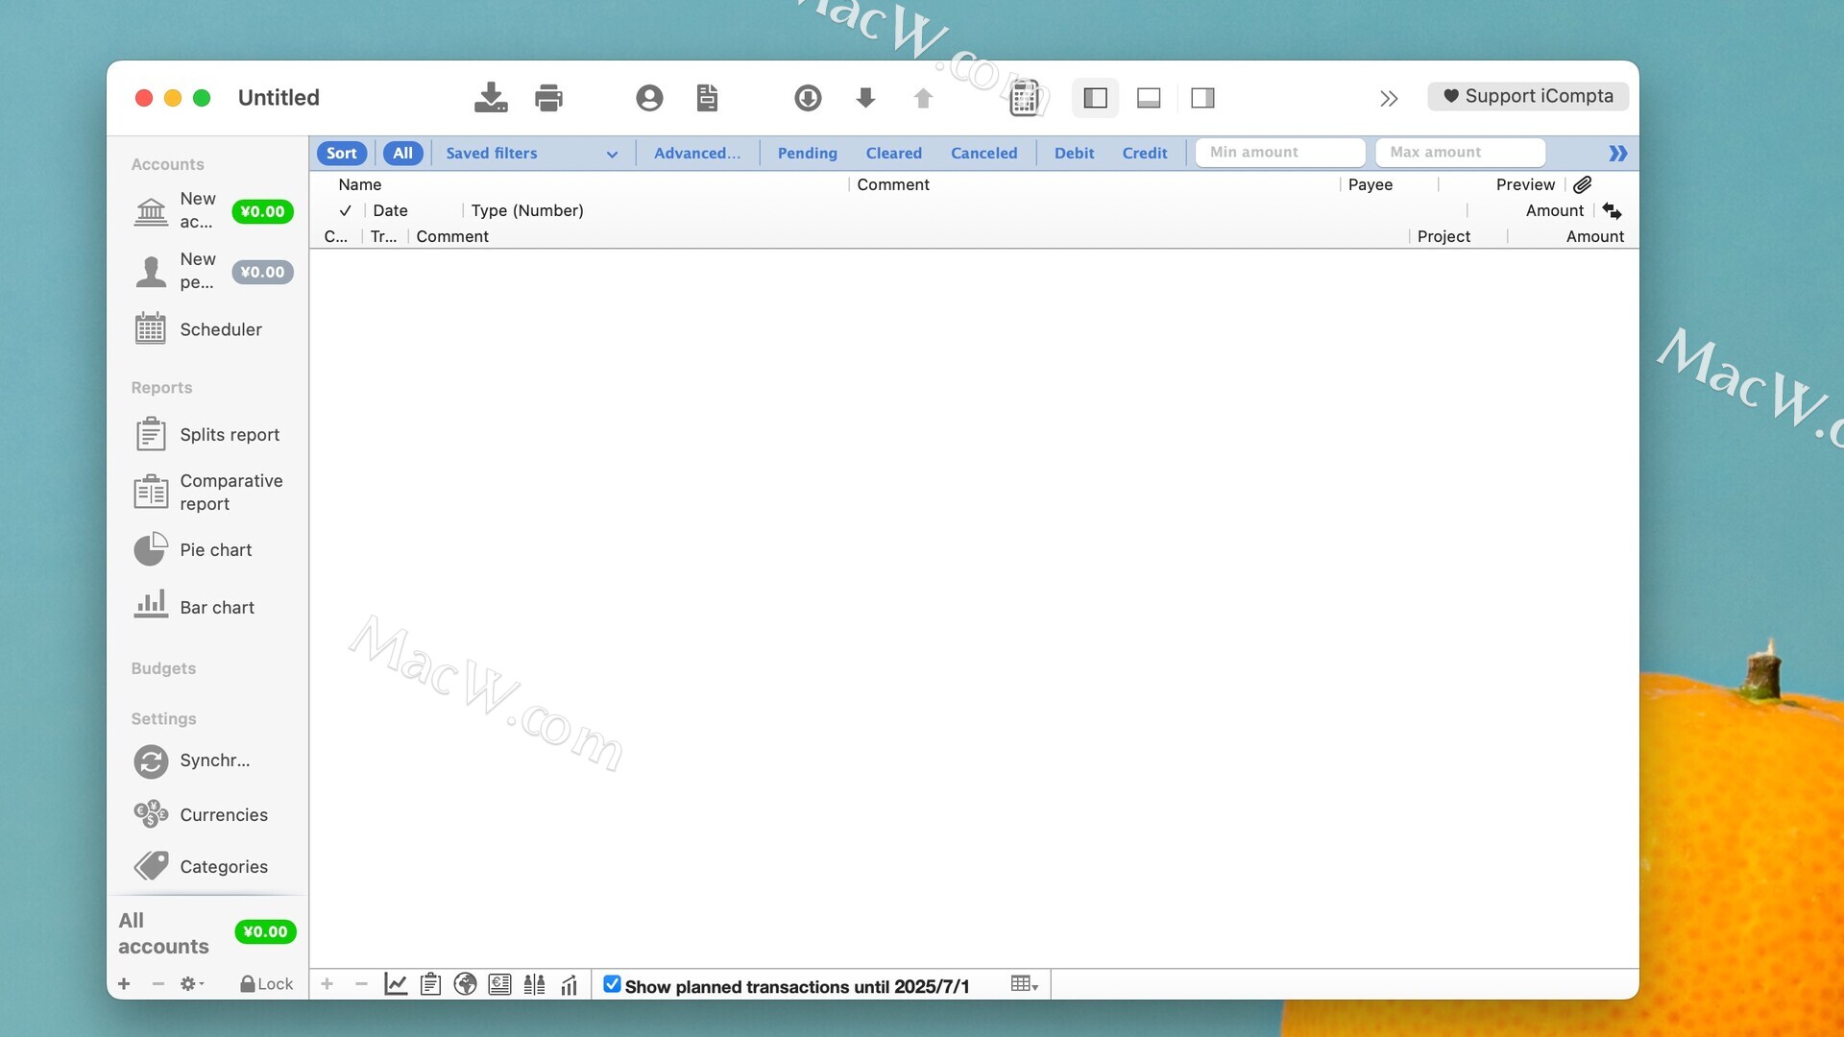Open Pie chart report
Image resolution: width=1844 pixels, height=1037 pixels.
(x=215, y=550)
